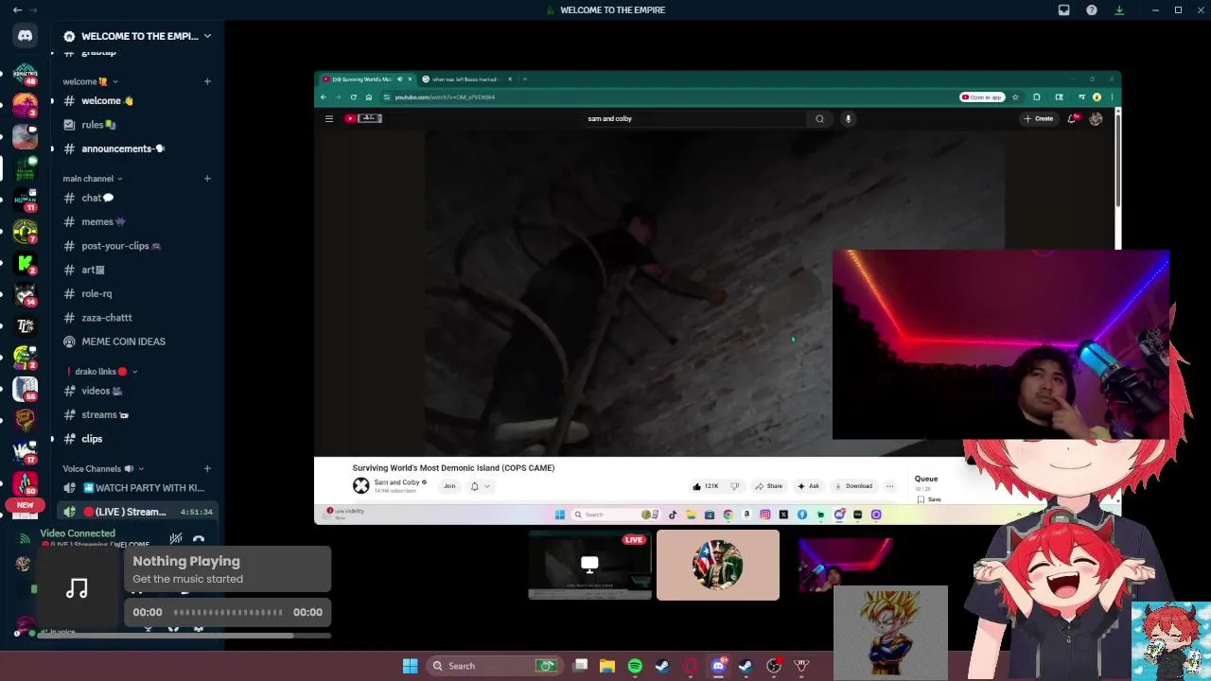Open Spotify from the Windows taskbar
Viewport: 1211px width, 681px height.
point(635,666)
